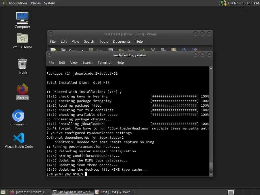
Task: Switch to vm3@vm3:~/yay-bin taskbar button
Action: tap(73, 192)
